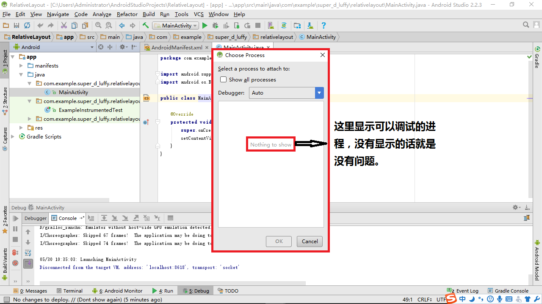Expand Gradle Scripts node

(x=13, y=136)
